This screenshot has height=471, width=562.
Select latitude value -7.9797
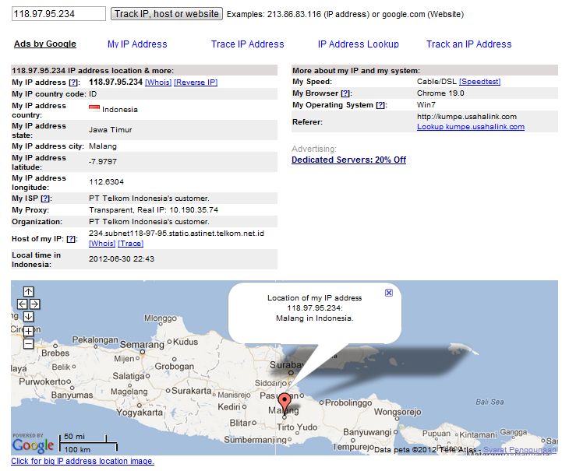point(103,162)
